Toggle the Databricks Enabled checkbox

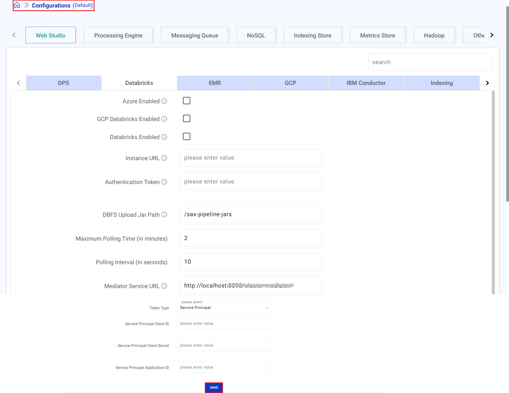(186, 137)
